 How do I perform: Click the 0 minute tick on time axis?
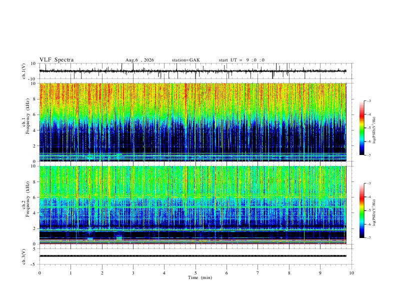pos(39,273)
